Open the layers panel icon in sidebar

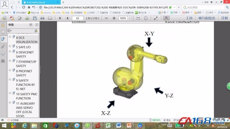tap(3, 54)
